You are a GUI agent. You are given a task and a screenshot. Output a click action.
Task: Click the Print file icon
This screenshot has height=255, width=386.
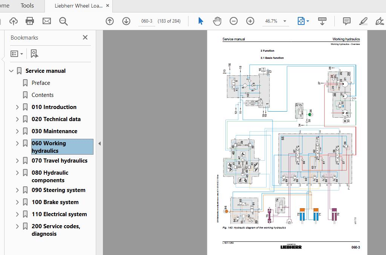click(x=30, y=21)
